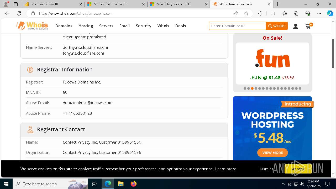Refresh the page with reload icon
Viewport: 336px width, 189px height.
(x=19, y=13)
